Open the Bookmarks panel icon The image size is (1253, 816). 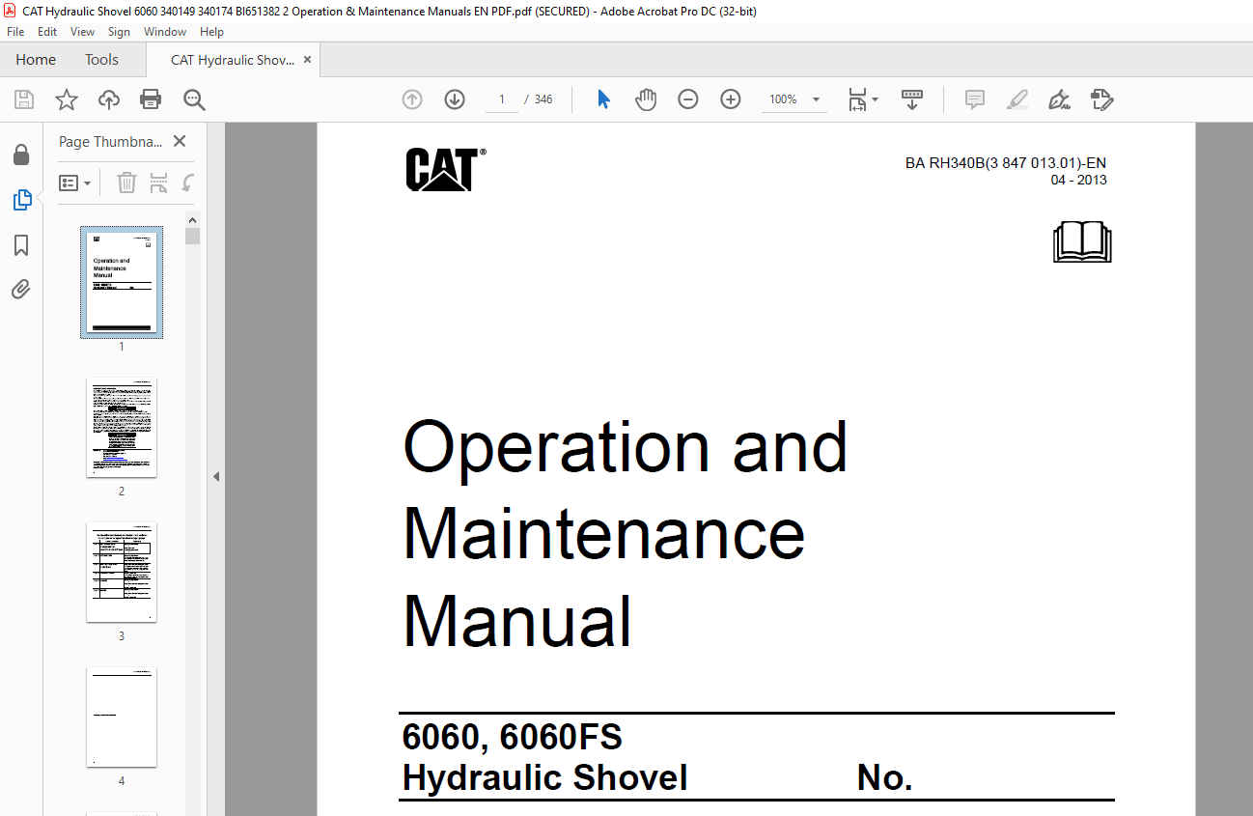click(21, 245)
